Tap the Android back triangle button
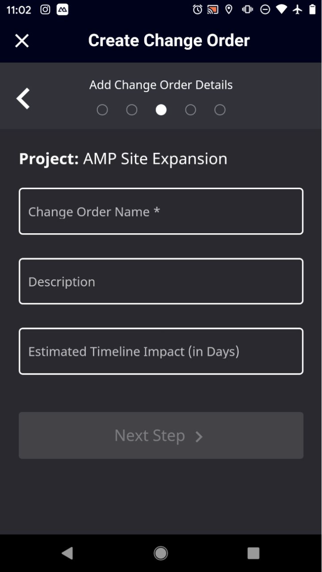Image resolution: width=322 pixels, height=572 pixels. click(x=68, y=553)
